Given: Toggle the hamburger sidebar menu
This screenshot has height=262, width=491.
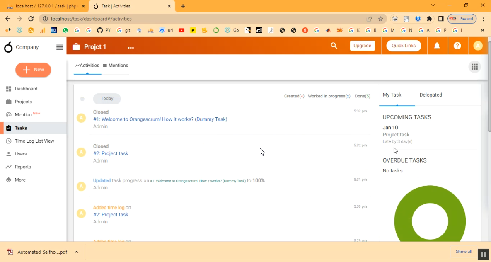Looking at the screenshot, I should click(60, 47).
